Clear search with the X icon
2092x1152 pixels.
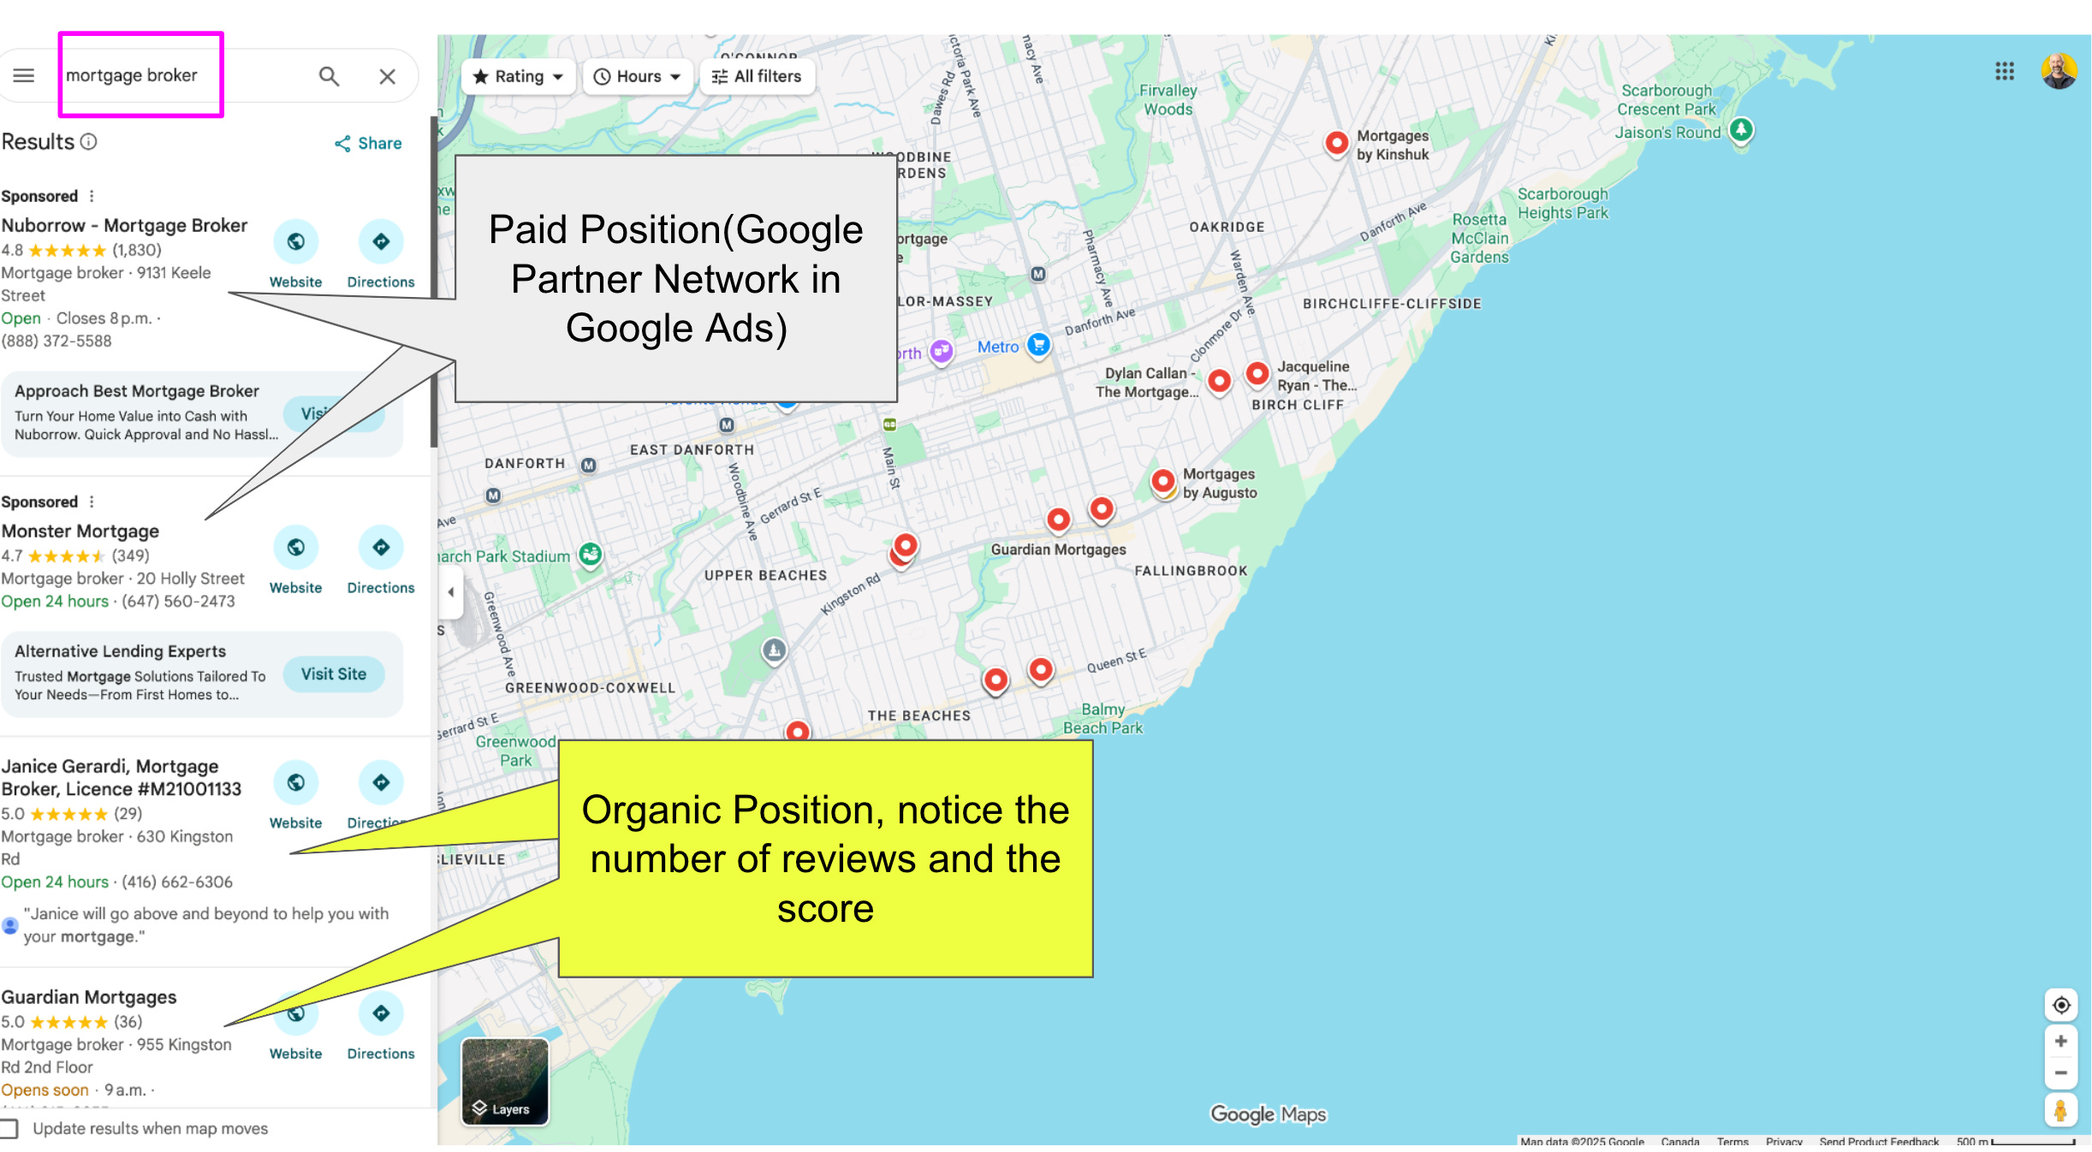tap(387, 76)
